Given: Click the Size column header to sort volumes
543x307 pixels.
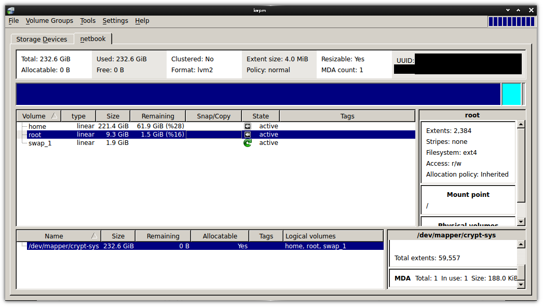Looking at the screenshot, I should click(113, 115).
